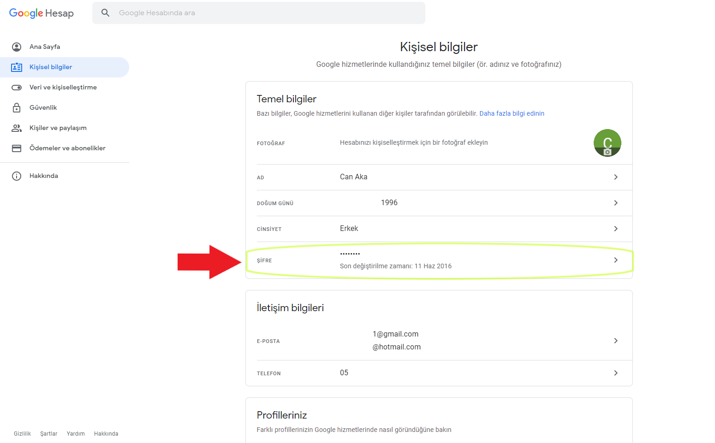Click the Hakkında info icon in sidebar
Viewport: 715px width, 443px height.
click(17, 176)
